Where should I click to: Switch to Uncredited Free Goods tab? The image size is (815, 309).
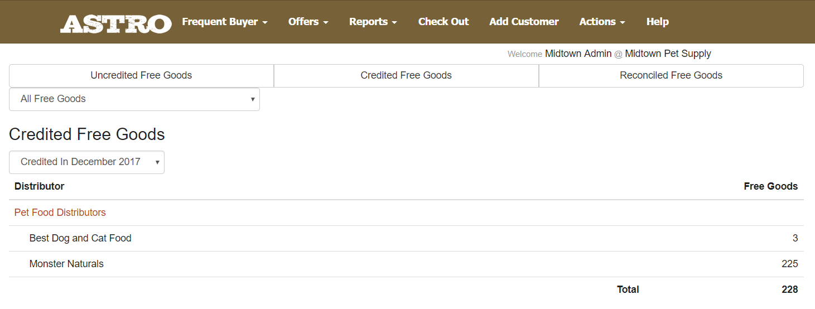141,75
